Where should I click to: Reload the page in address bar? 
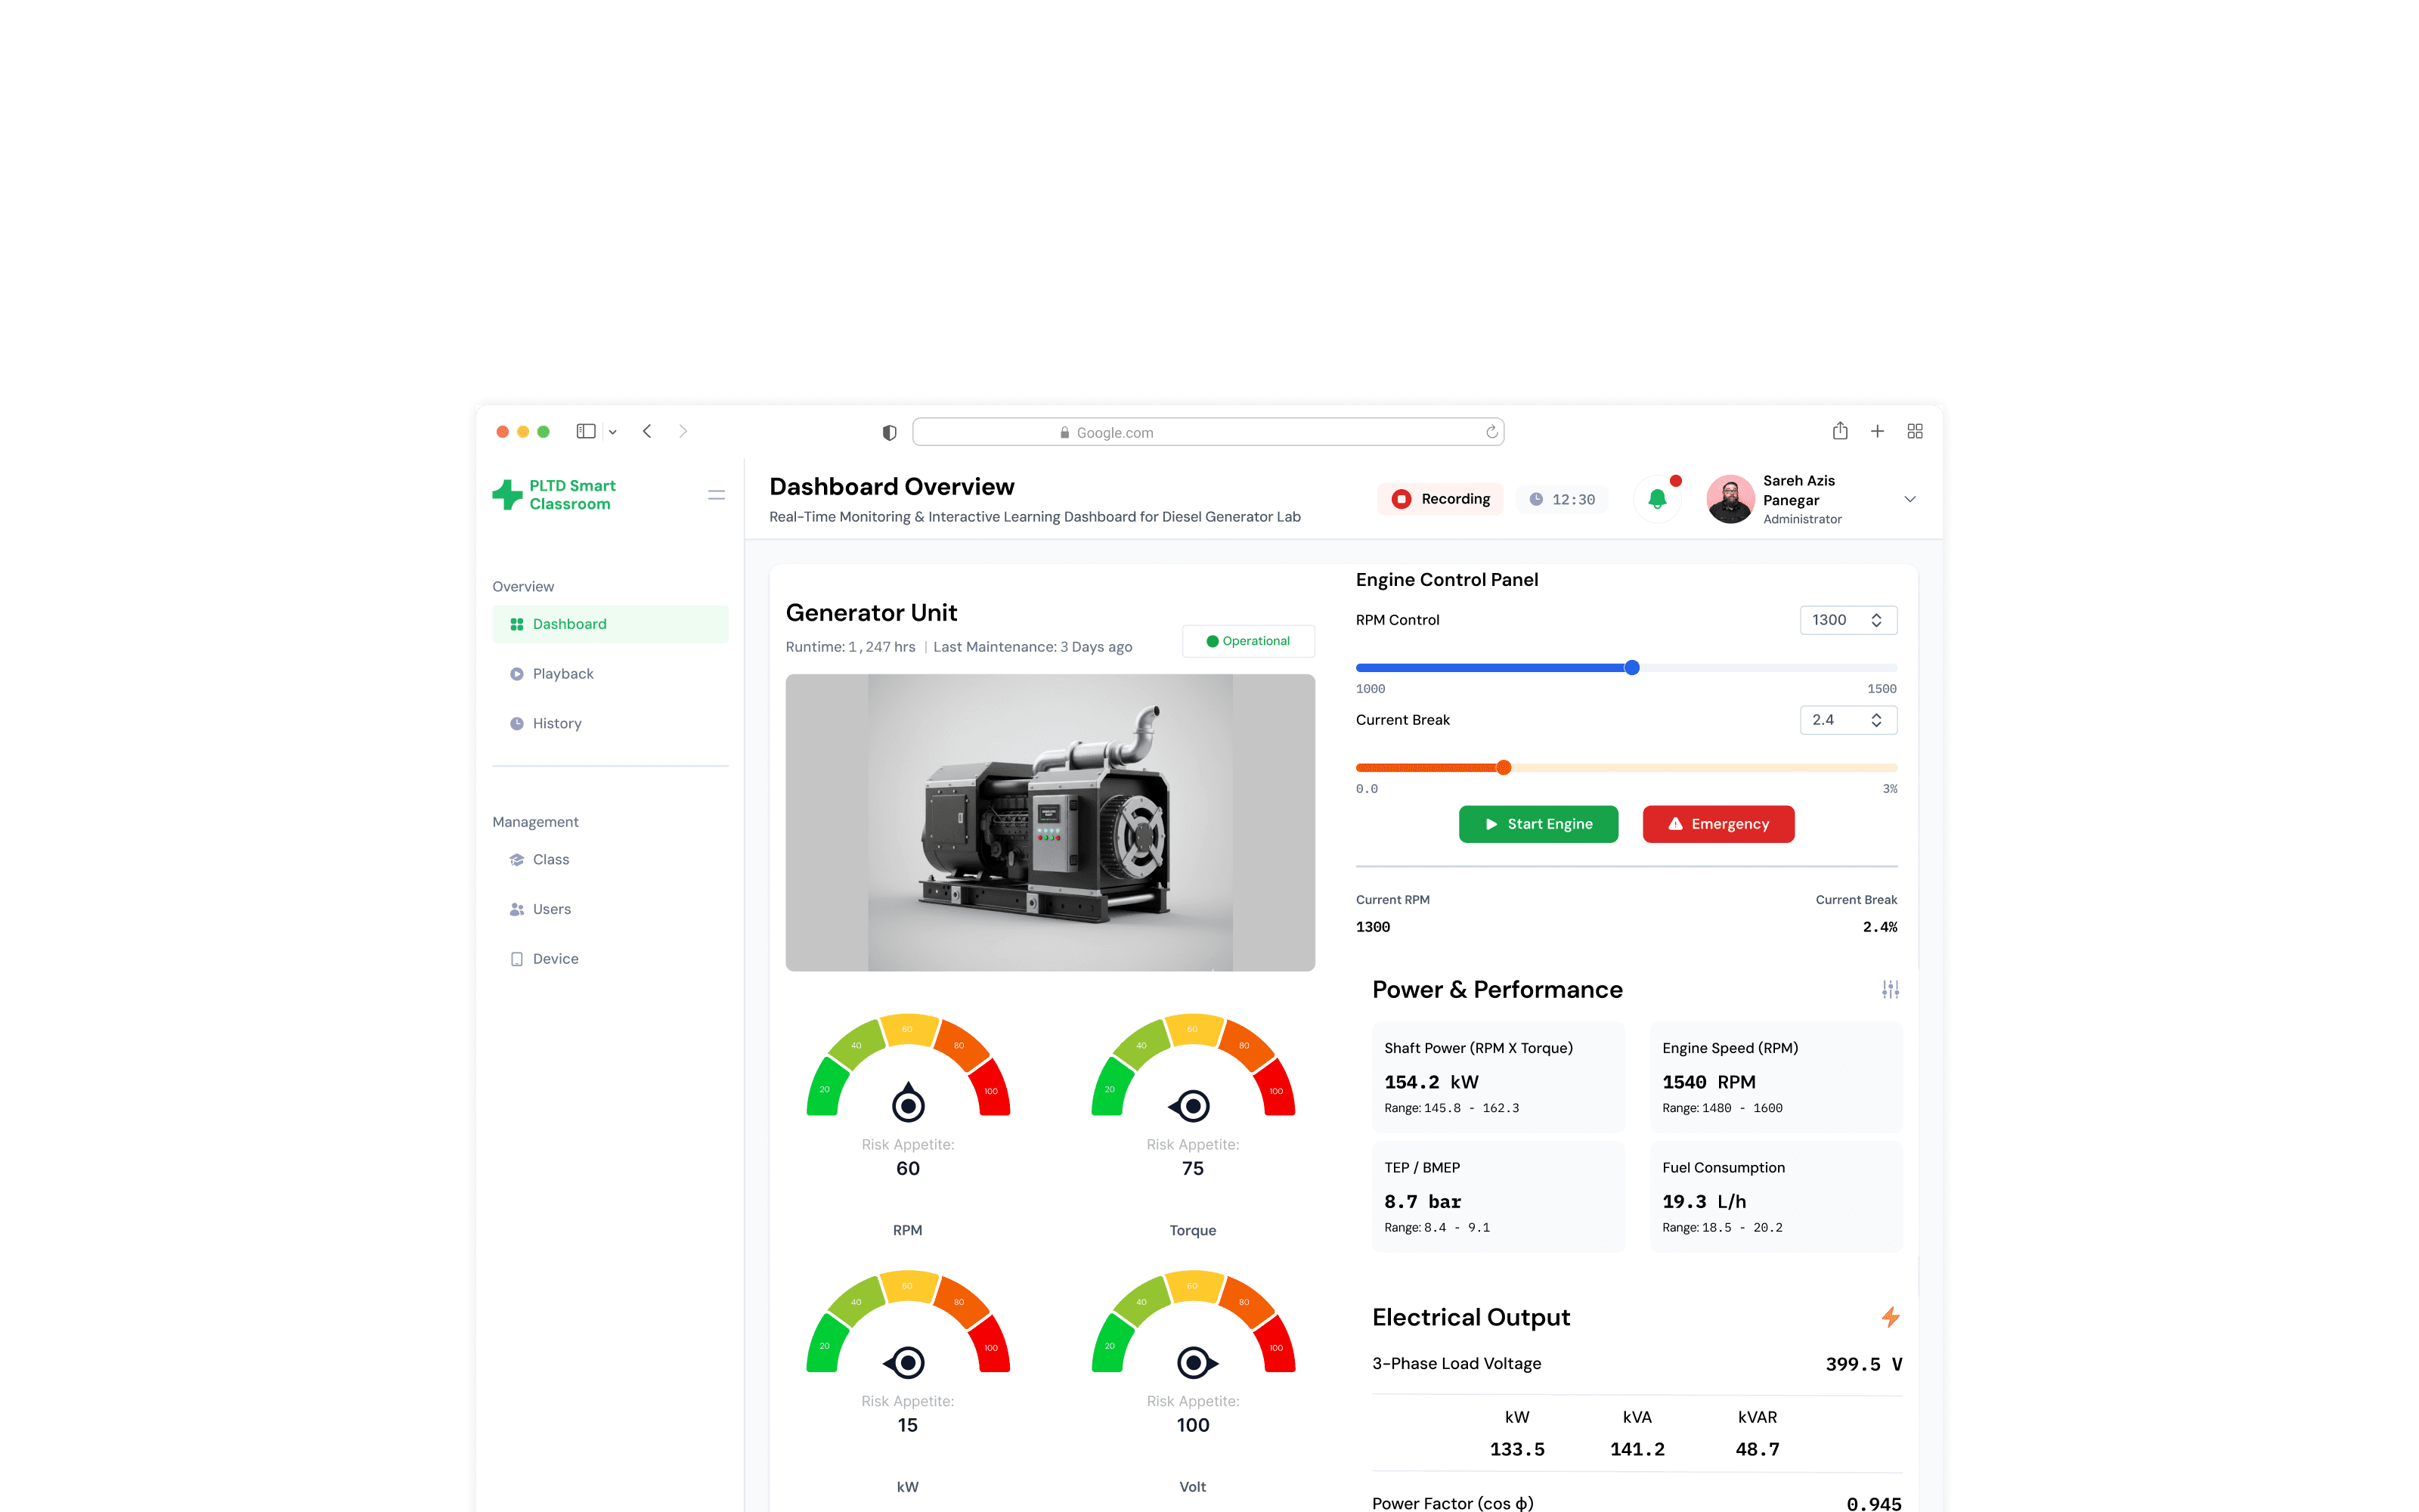[x=1491, y=432]
